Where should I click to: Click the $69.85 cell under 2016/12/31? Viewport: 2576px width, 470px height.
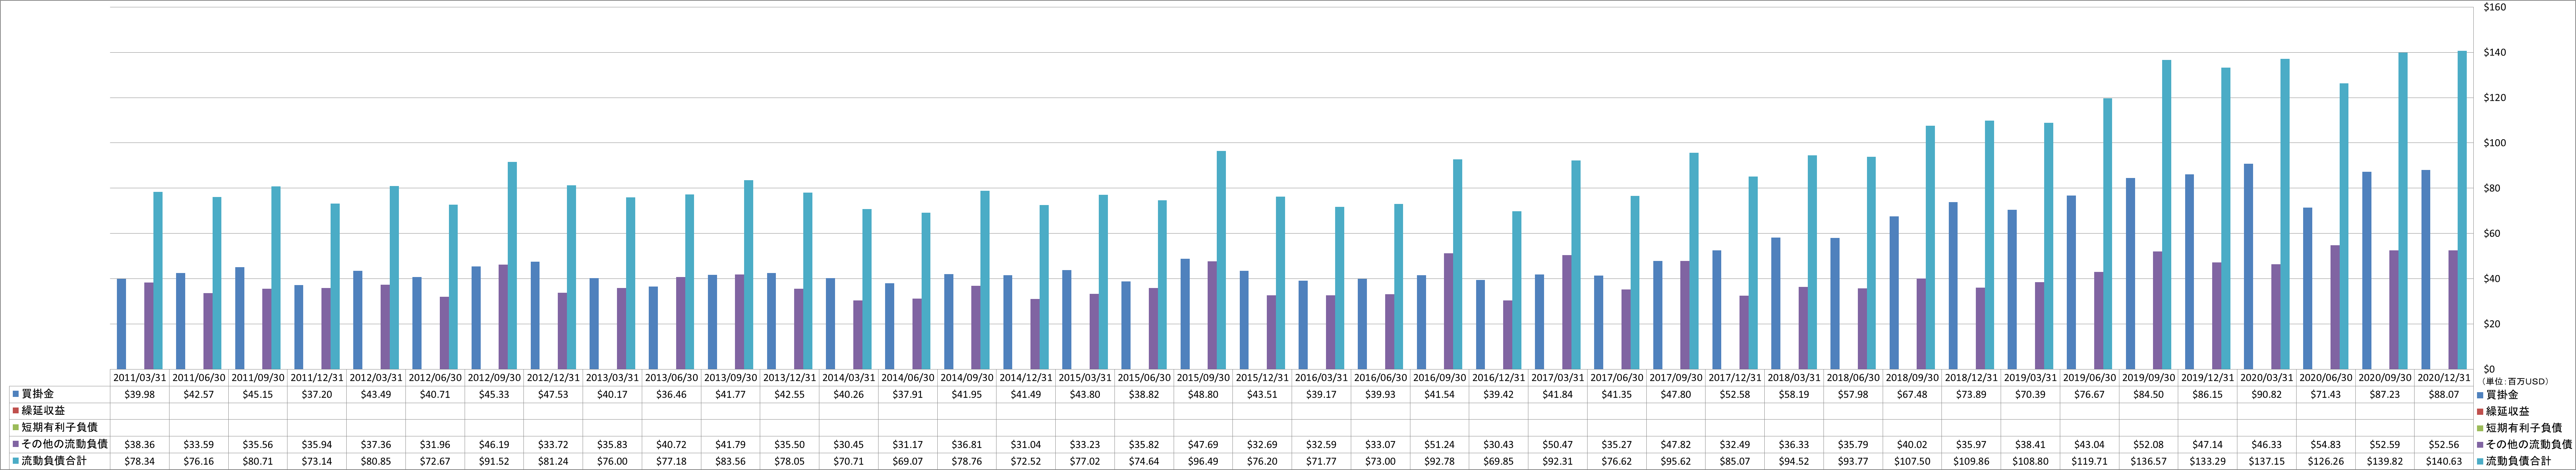click(1499, 461)
